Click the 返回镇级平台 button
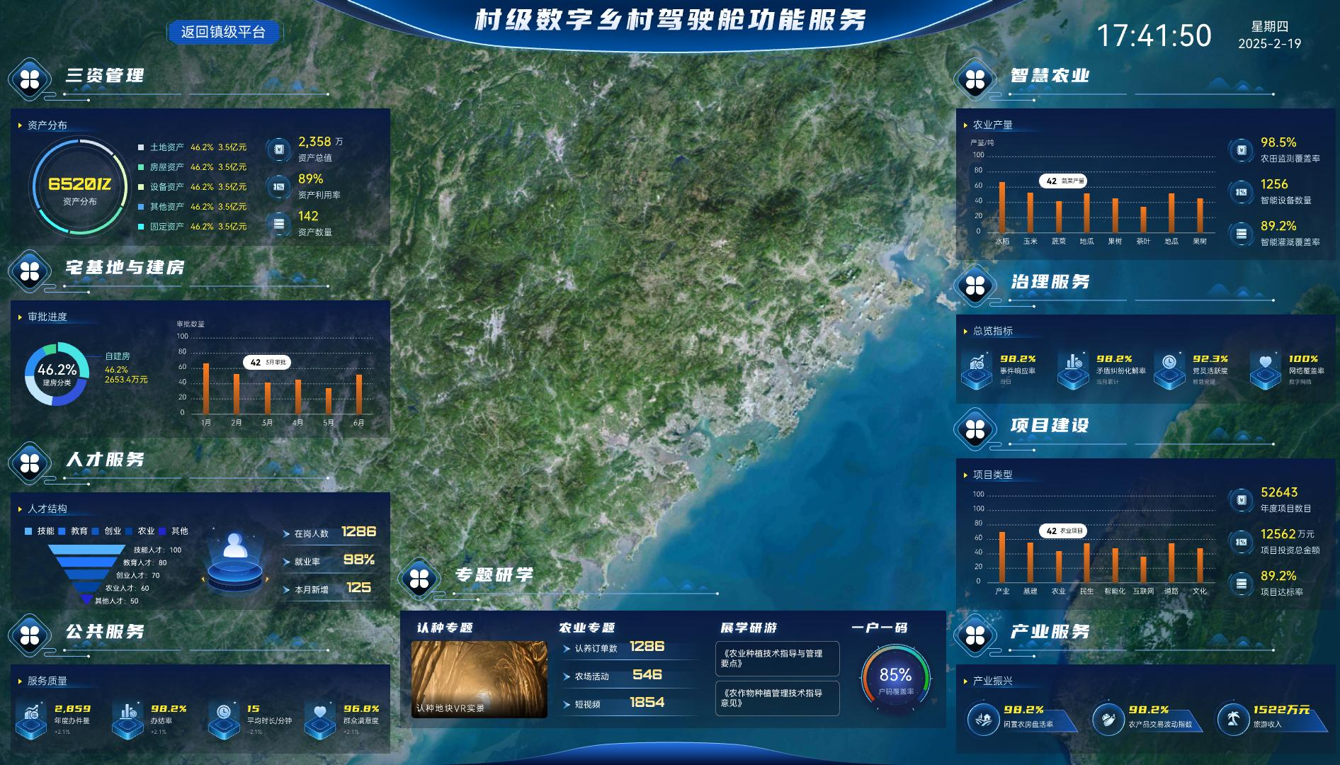This screenshot has height=765, width=1340. tap(223, 32)
